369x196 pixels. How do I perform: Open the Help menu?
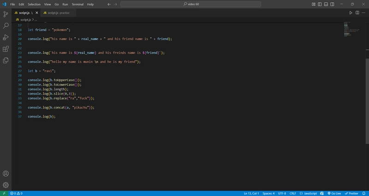tap(90, 4)
